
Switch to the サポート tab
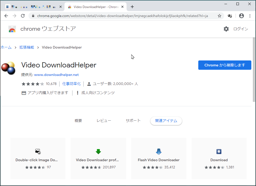pos(133,121)
